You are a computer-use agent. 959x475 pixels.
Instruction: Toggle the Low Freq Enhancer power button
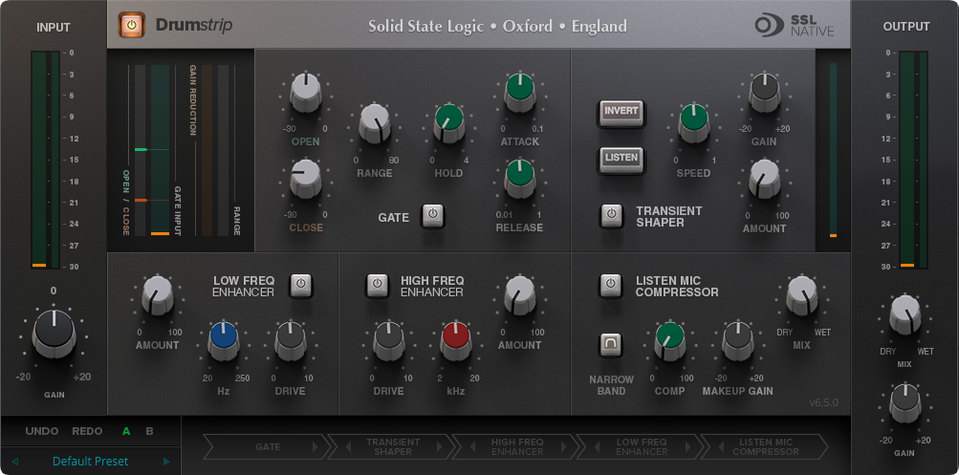click(300, 286)
